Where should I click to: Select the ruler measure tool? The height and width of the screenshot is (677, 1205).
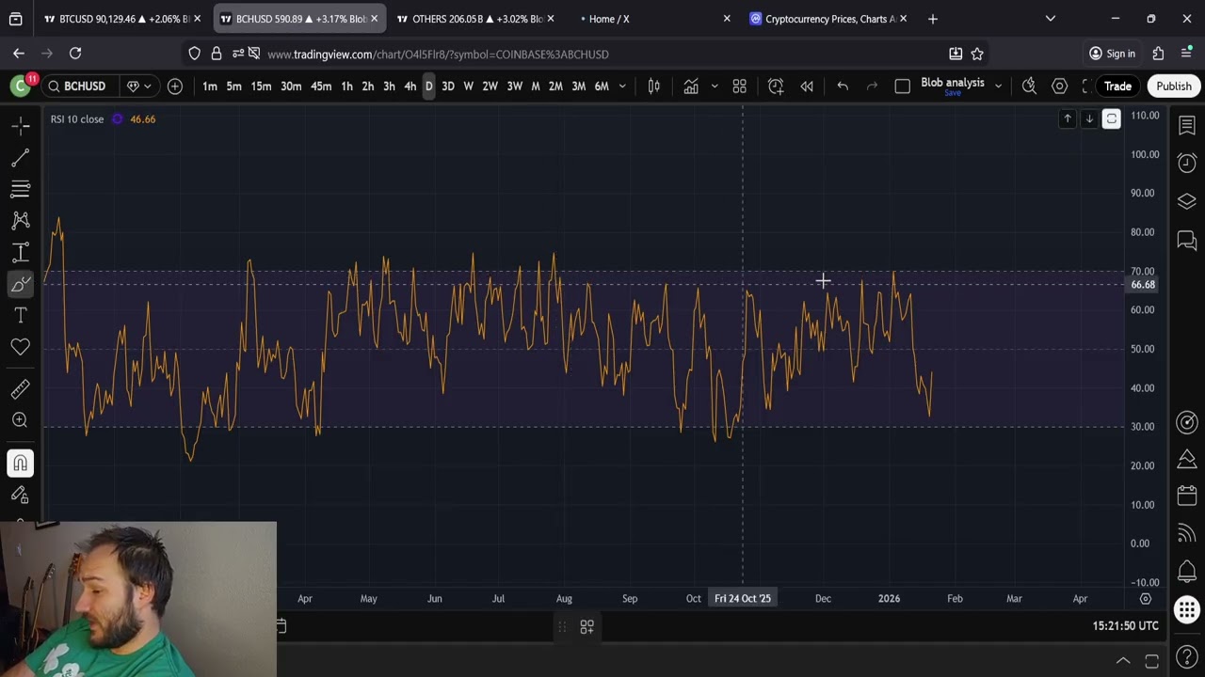pyautogui.click(x=20, y=389)
